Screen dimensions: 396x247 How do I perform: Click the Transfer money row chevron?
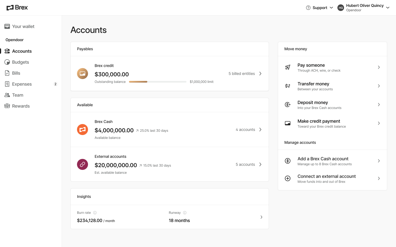coord(379,86)
